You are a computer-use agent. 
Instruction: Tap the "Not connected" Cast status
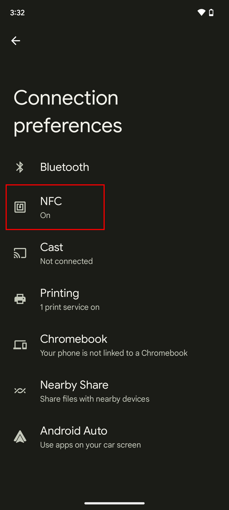(x=67, y=261)
